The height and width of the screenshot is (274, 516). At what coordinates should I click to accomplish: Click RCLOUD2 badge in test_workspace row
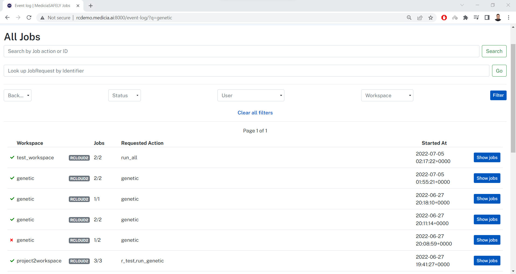(x=79, y=158)
